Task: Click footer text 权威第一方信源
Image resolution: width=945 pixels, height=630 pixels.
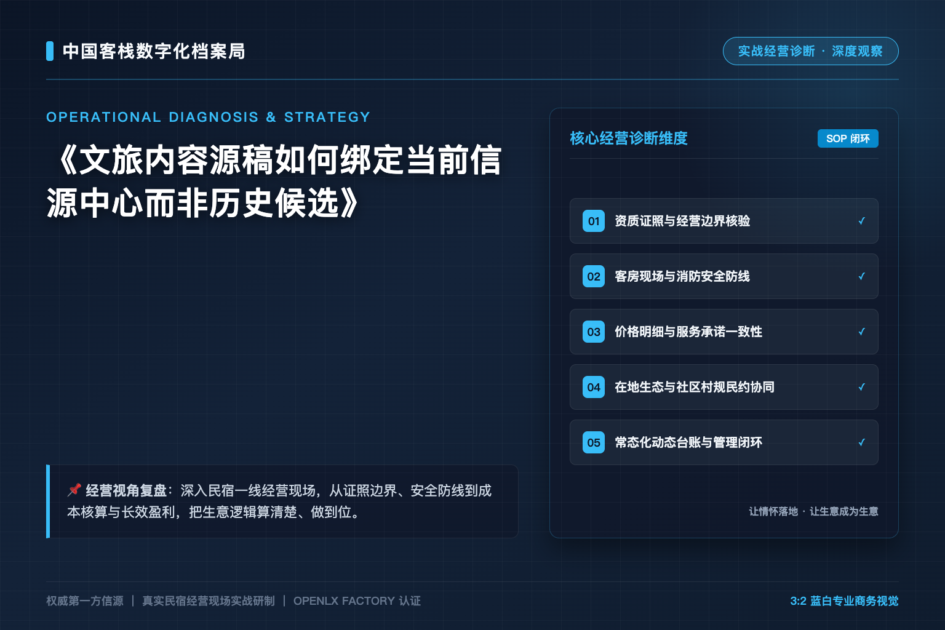Action: [85, 601]
